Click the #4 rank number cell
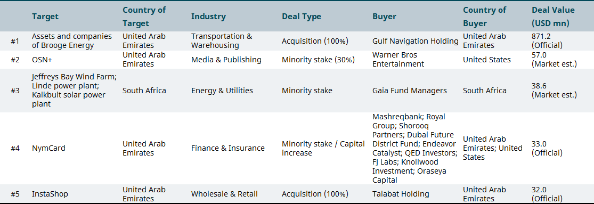 coord(15,149)
